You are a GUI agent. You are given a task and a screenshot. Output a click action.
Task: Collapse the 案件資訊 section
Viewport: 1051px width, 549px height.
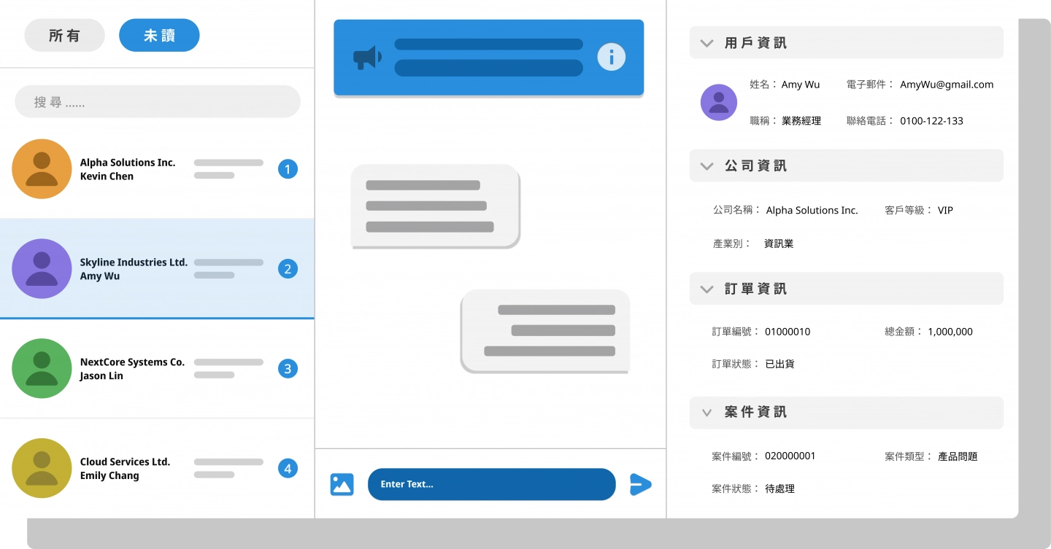tap(706, 412)
